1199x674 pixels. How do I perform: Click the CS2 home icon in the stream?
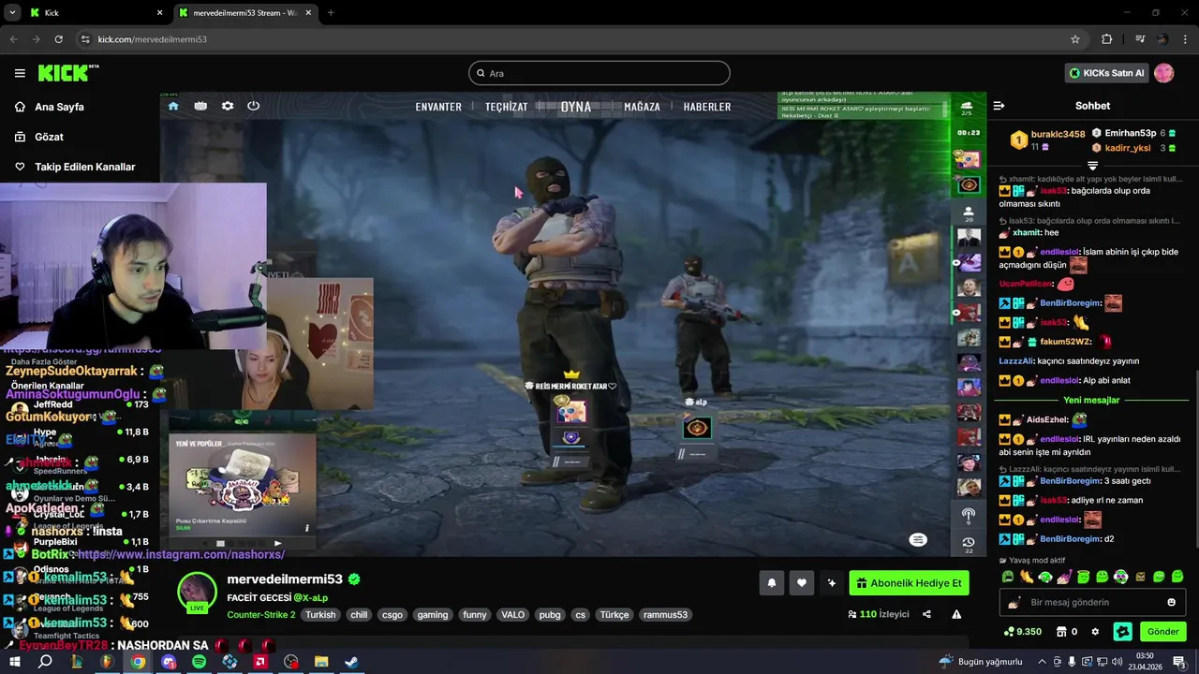coord(173,106)
